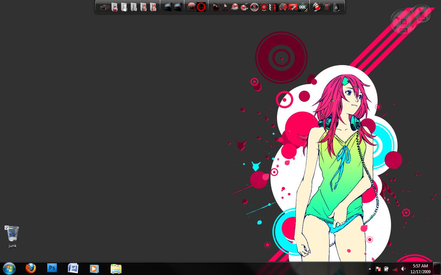Open the red tools control panel icon
The image size is (441, 275).
point(293,7)
